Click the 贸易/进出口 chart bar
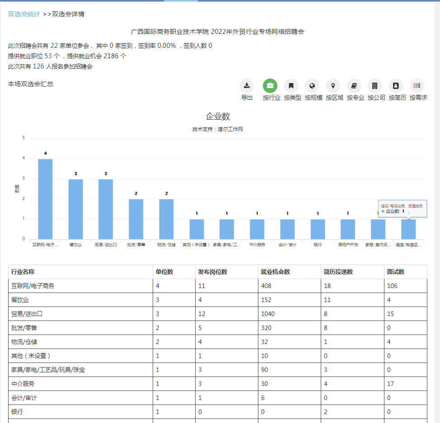The height and width of the screenshot is (423, 440). 106,209
